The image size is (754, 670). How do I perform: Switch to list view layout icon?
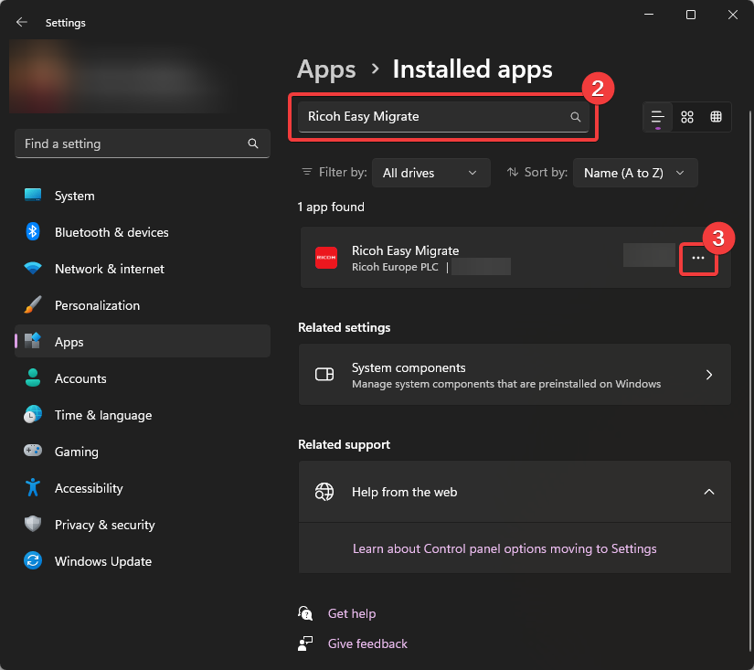(657, 117)
